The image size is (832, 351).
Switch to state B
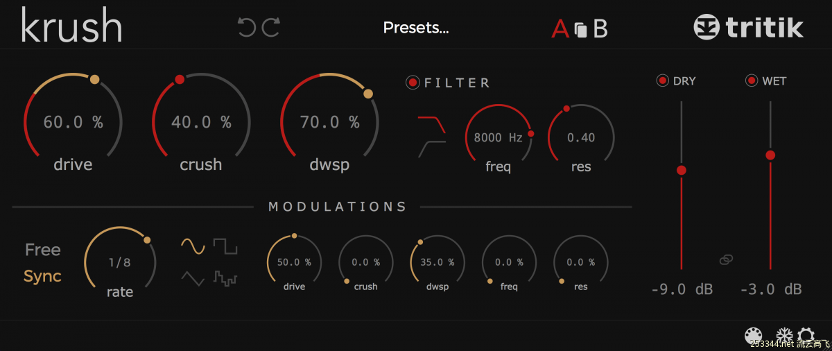(600, 29)
